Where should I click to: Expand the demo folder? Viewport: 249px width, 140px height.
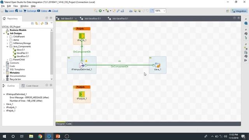[7, 40]
